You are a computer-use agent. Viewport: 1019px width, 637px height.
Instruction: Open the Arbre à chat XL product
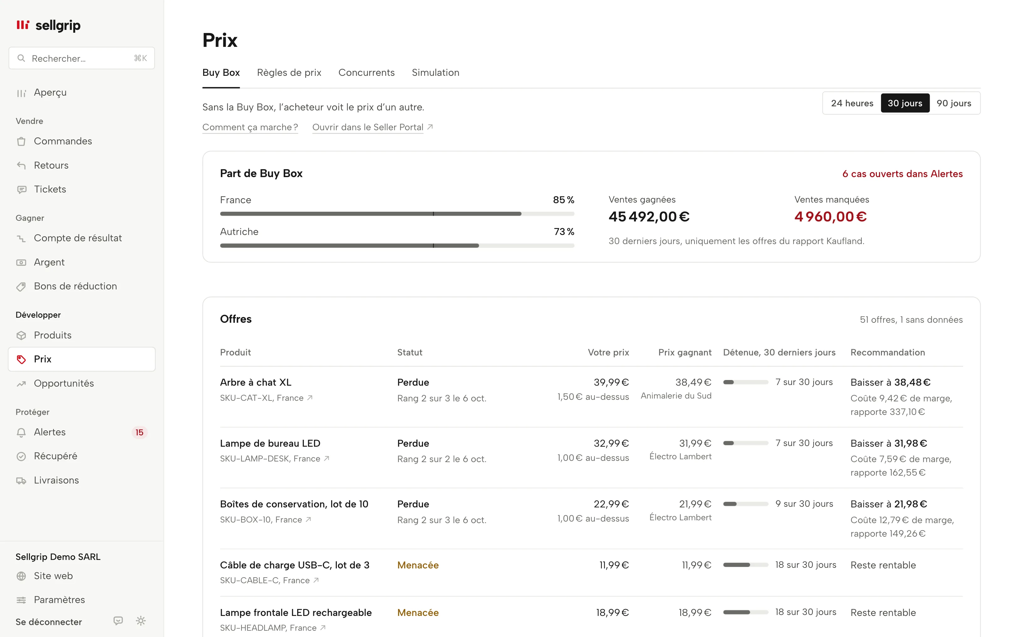(x=256, y=382)
